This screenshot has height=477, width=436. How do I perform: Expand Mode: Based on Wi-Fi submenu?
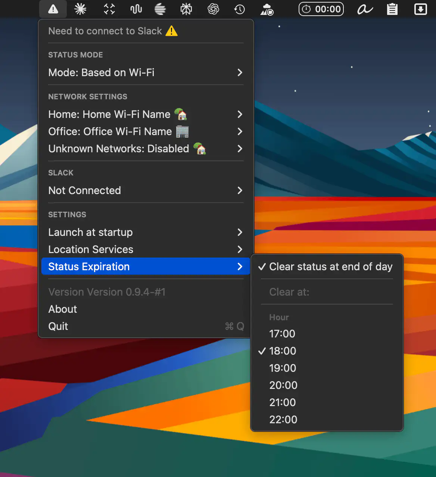pos(146,72)
